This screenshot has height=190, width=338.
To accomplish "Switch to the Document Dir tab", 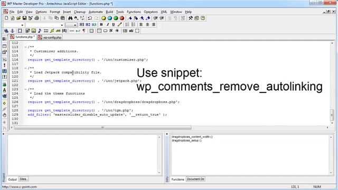I will coord(195,179).
